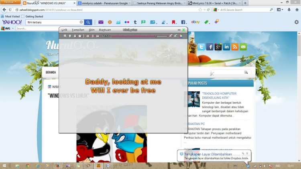The height and width of the screenshot is (169, 301).
Task: Open blog LinkedIn social icon
Action: 226,47
